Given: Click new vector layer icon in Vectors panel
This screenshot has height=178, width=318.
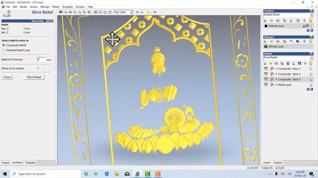Looking at the screenshot, I should 265,20.
